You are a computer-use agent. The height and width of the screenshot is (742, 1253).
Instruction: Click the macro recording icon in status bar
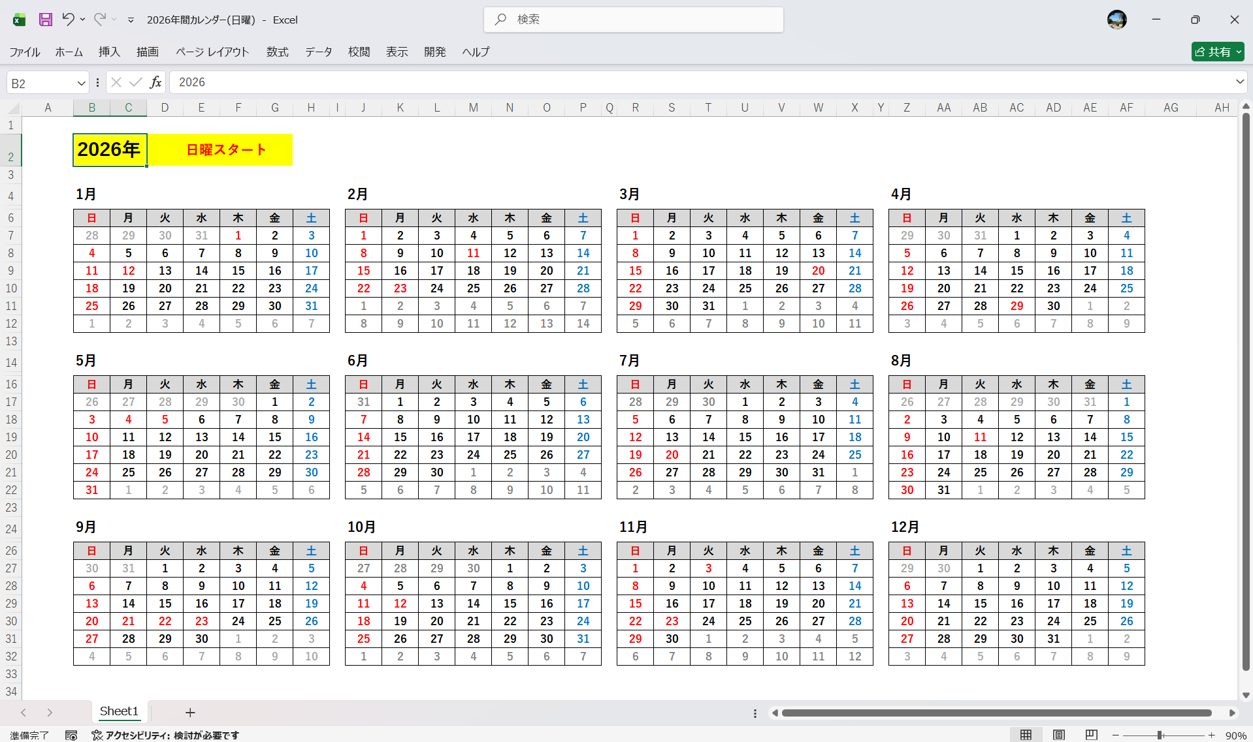tap(71, 735)
